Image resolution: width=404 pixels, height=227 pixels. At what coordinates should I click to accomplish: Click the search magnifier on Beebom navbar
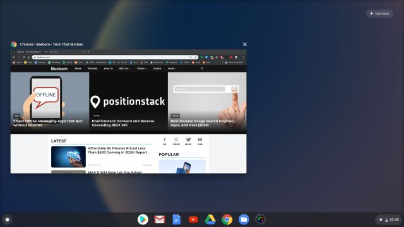pos(202,69)
